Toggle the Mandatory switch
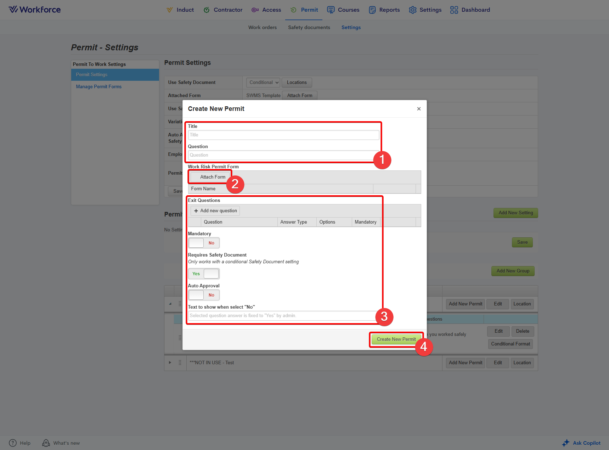 pyautogui.click(x=204, y=243)
